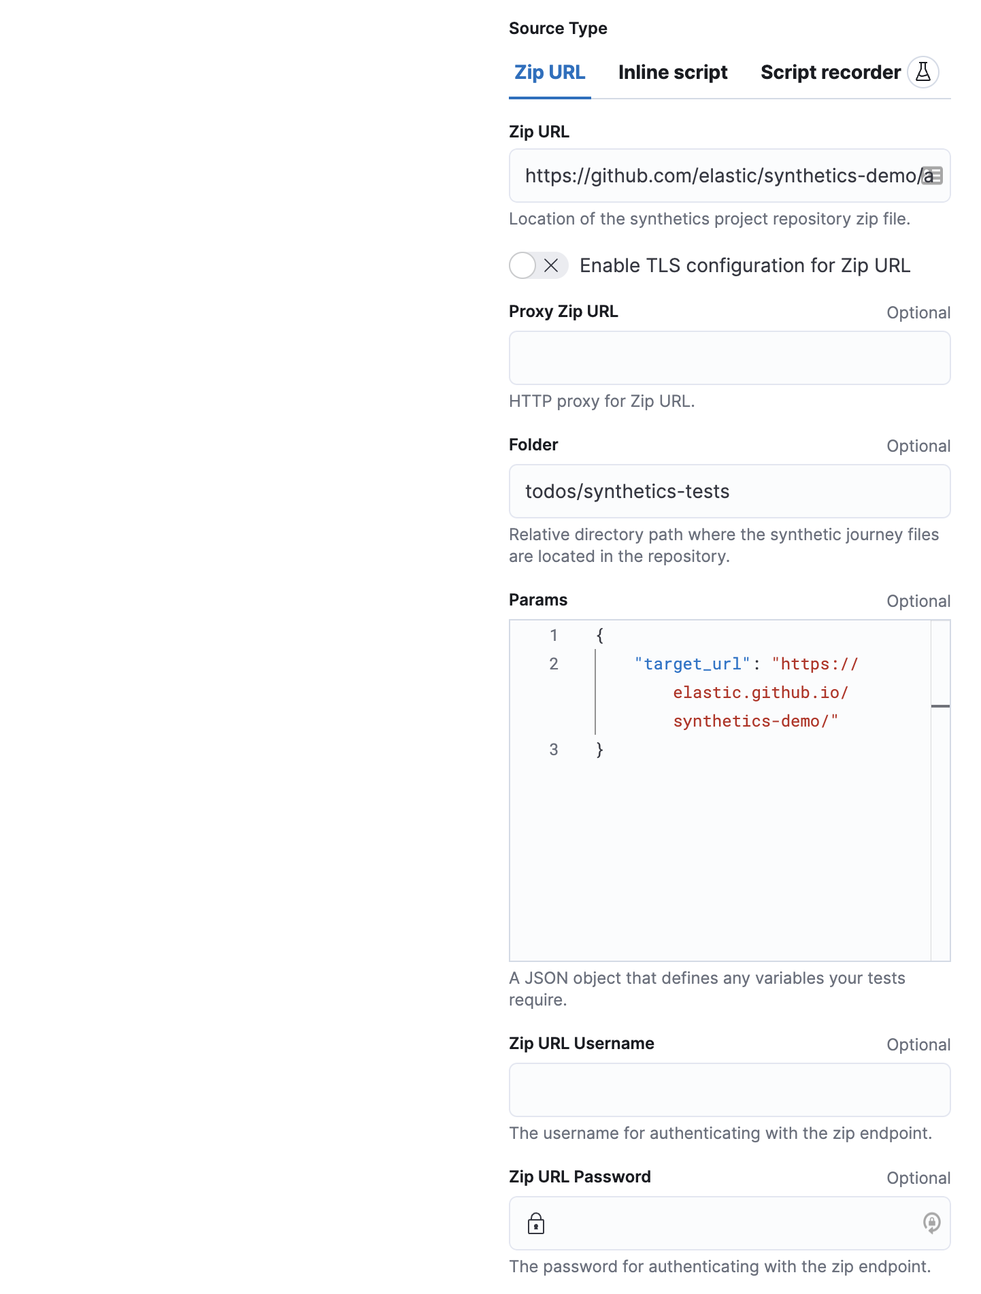Click line number 2 in Params editor
Viewport: 981px width, 1294px height.
554,663
